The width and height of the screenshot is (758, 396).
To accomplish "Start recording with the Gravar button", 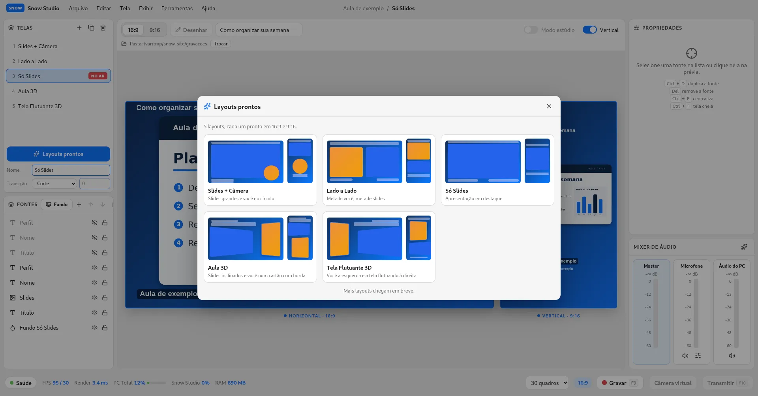I will click(x=620, y=383).
